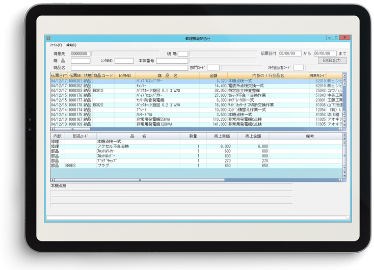The image size is (374, 270).
Task: Click upper grid right scroll arrow
Action: tap(340, 129)
